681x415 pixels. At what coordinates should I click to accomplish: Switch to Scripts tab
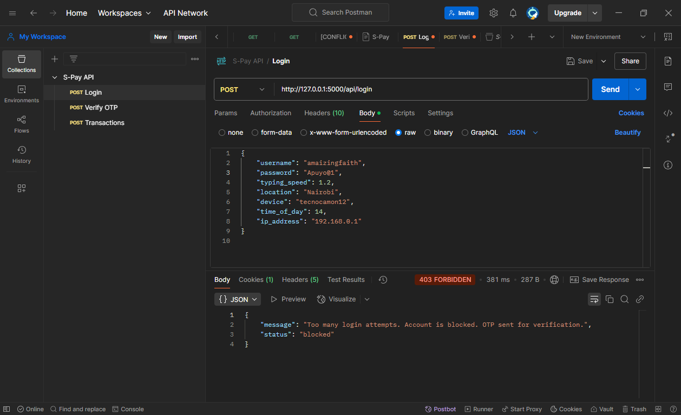tap(404, 113)
